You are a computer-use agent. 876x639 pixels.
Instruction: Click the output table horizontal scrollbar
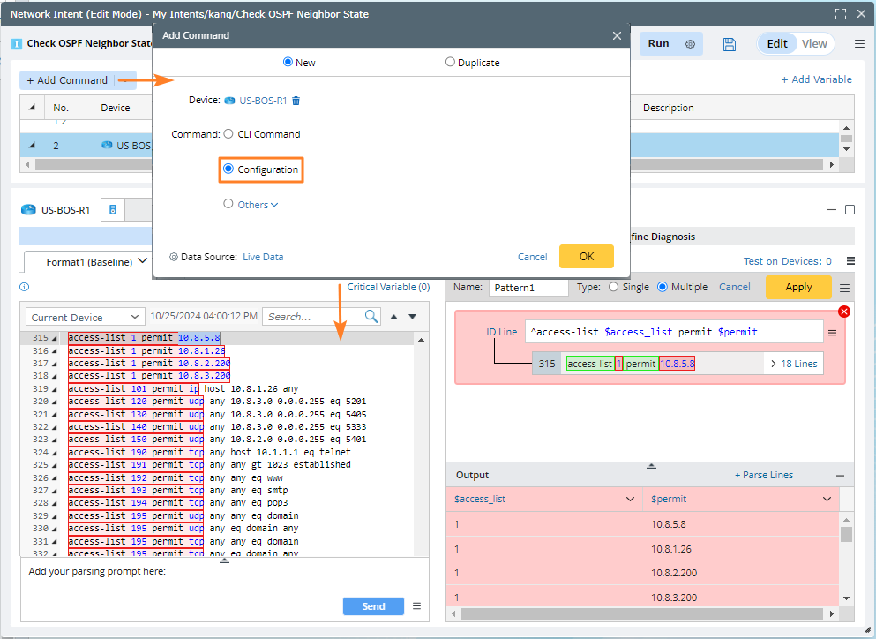pos(642,613)
